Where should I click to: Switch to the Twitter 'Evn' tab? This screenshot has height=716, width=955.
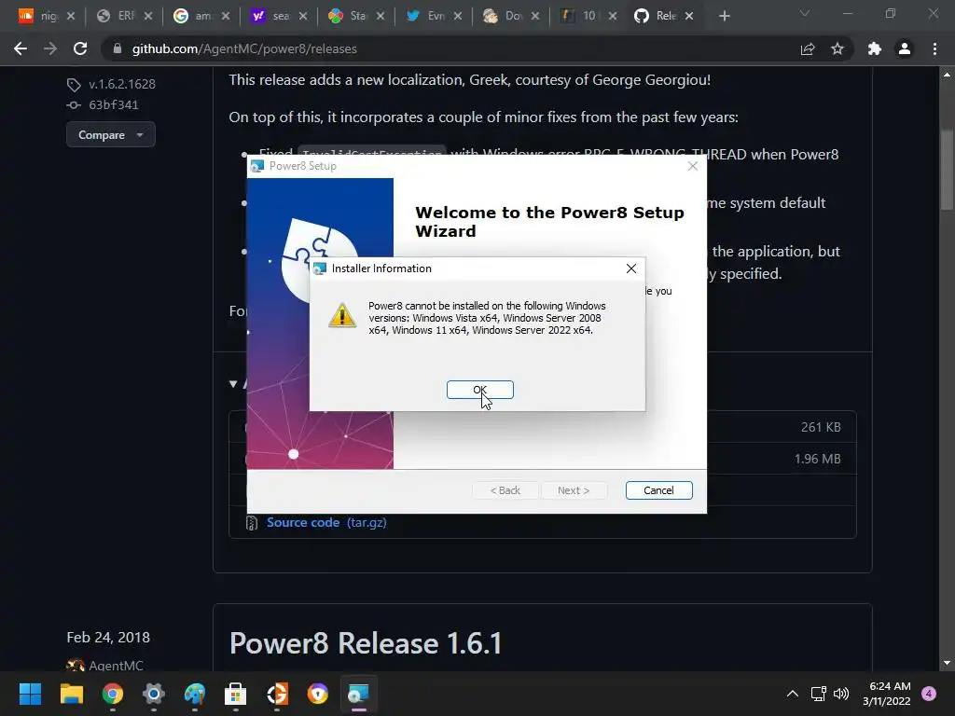click(425, 16)
